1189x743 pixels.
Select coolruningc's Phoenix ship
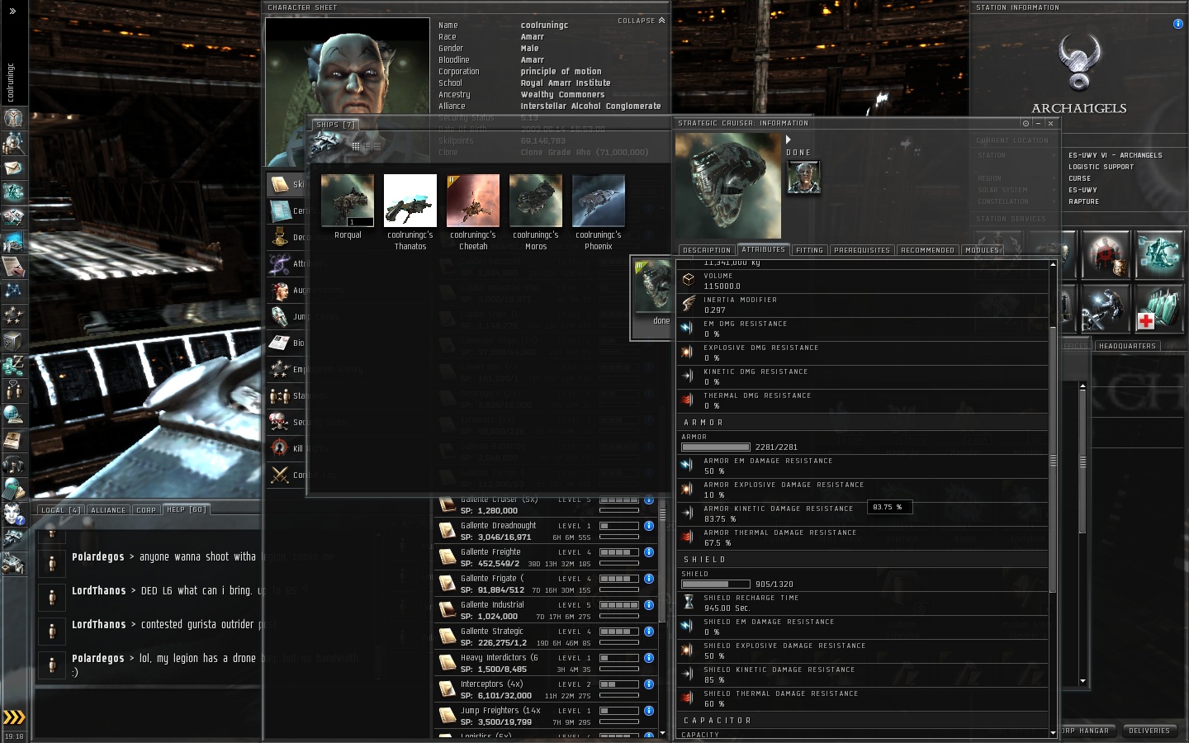[x=599, y=200]
